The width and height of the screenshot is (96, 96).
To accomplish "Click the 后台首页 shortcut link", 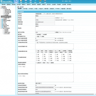I will click(x=54, y=5).
